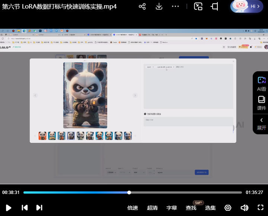Go to the previous video

[x=25, y=208]
